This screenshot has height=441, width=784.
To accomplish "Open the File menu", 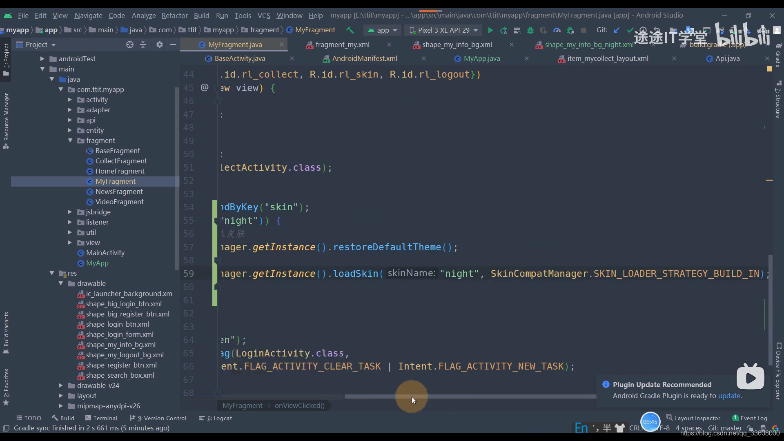I will (23, 15).
